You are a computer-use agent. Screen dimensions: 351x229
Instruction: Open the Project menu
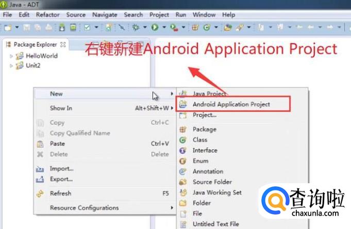(x=159, y=15)
